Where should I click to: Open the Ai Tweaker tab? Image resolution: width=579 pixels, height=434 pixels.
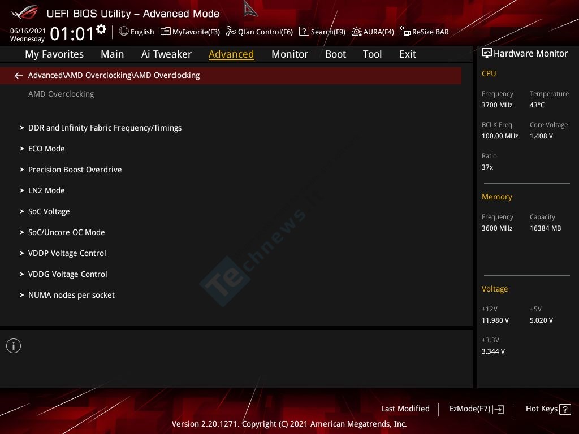[x=166, y=54]
